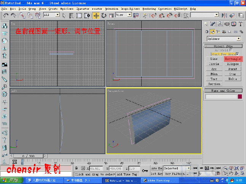Screen dimensions: 246x184
Task: Open Select by Name list icon
Action: coord(72,16)
